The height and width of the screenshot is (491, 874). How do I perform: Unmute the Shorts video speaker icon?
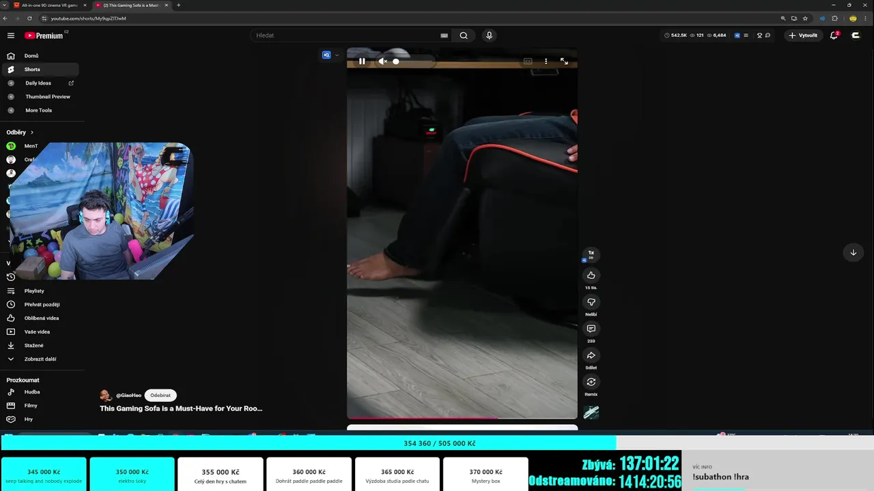tap(382, 61)
